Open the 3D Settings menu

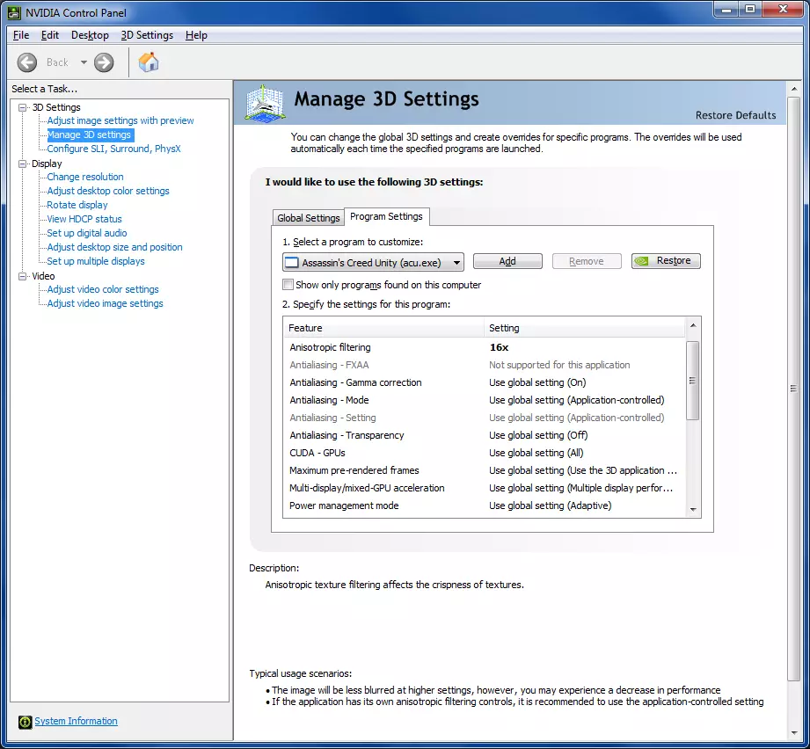147,35
